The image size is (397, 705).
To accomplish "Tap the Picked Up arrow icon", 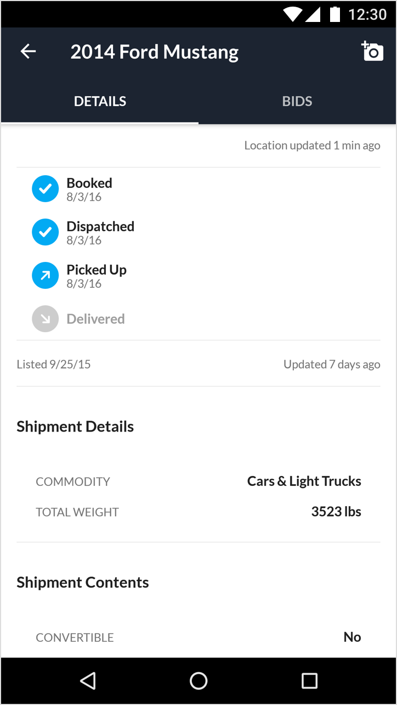I will click(45, 276).
